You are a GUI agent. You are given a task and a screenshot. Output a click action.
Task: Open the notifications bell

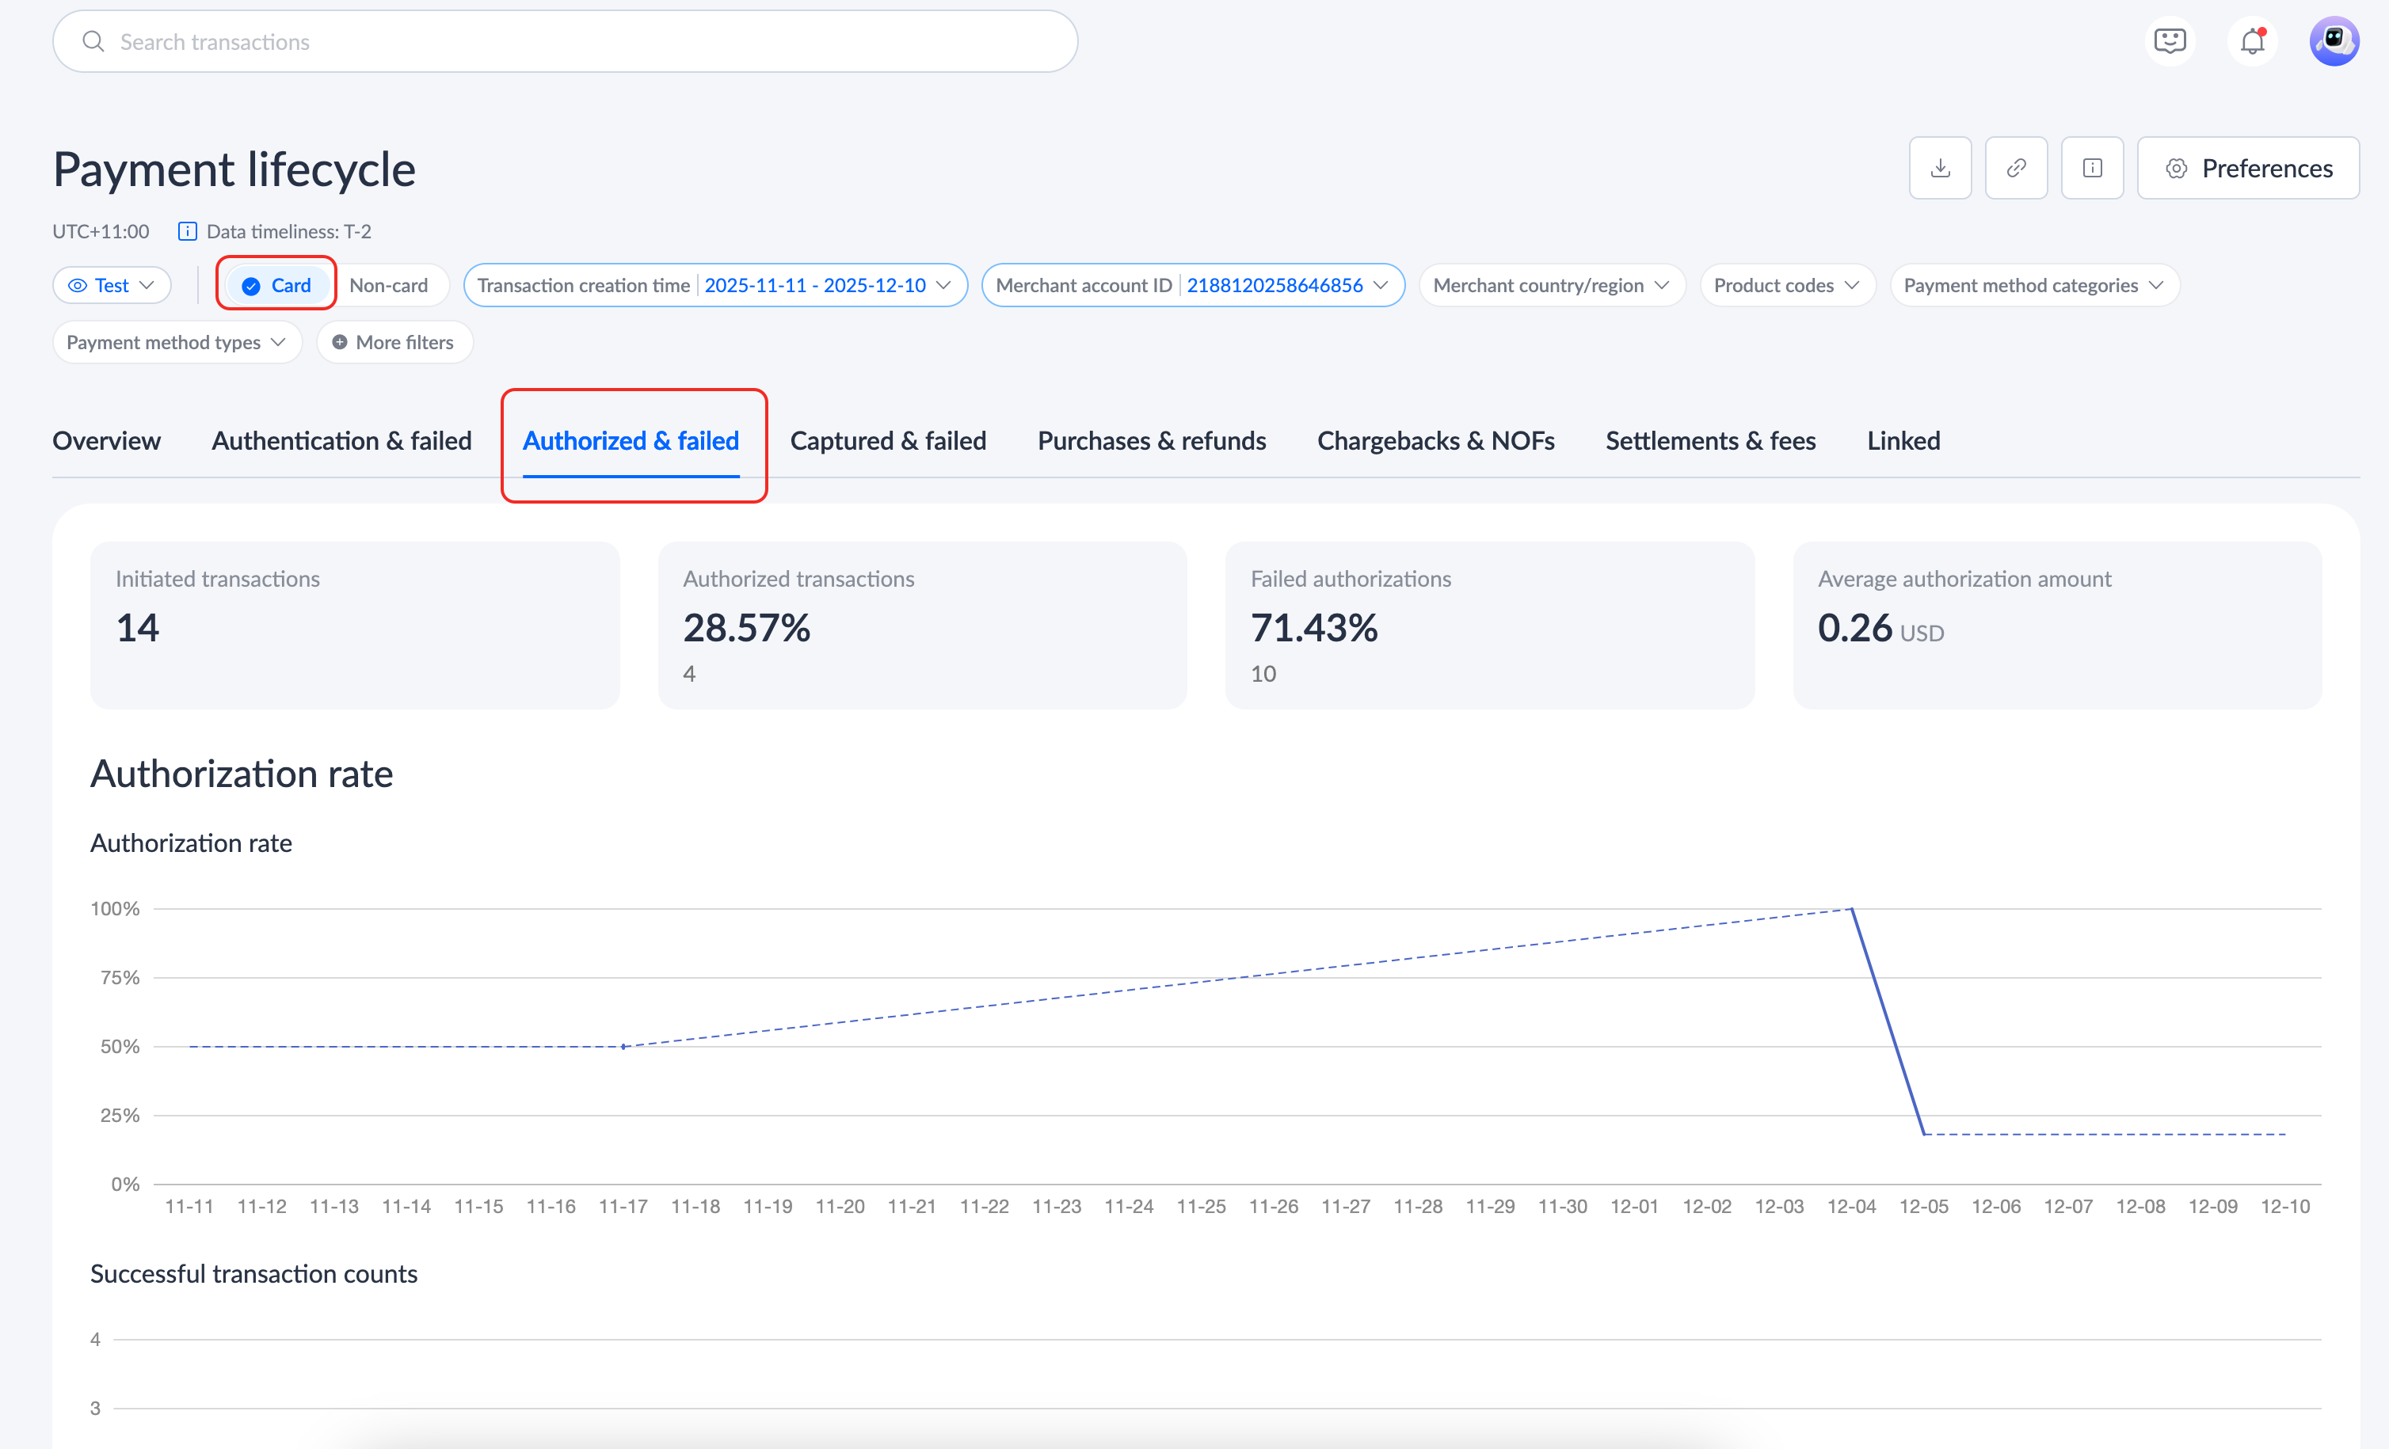(x=2251, y=42)
